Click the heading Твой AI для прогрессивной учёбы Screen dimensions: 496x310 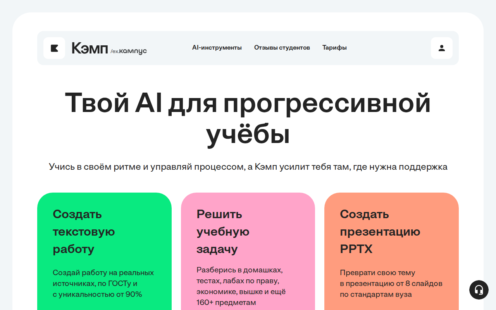click(248, 119)
